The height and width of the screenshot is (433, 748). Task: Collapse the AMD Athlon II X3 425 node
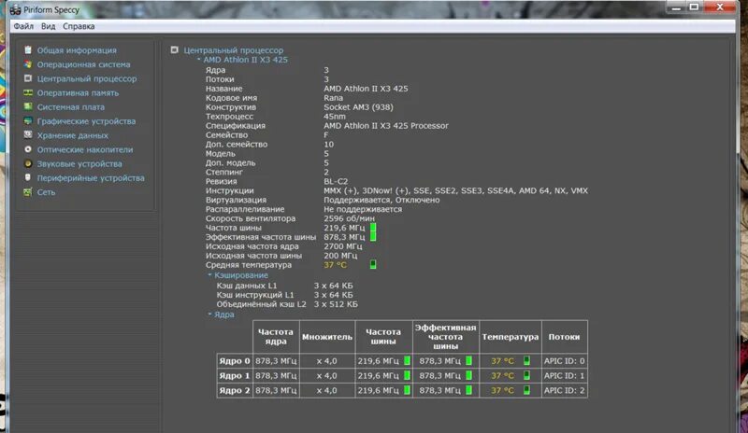[199, 60]
